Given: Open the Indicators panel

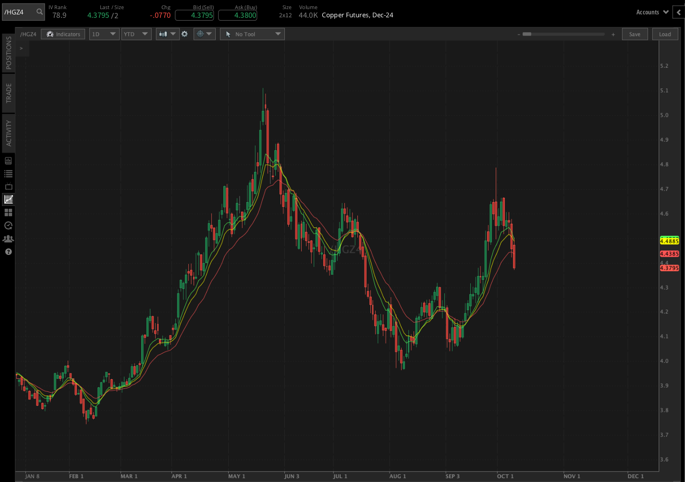Looking at the screenshot, I should pyautogui.click(x=62, y=34).
